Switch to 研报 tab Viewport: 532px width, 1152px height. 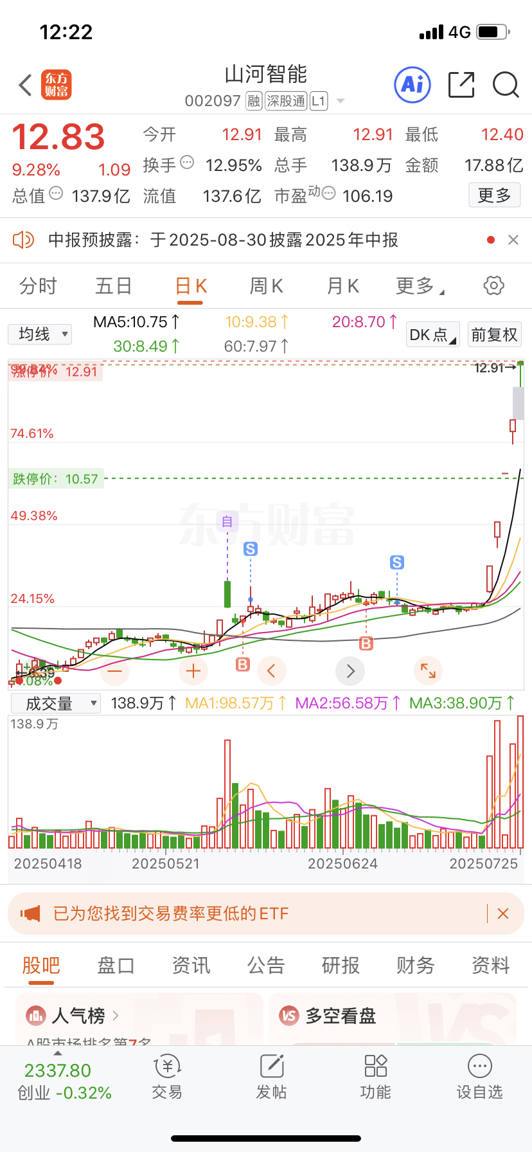[341, 965]
